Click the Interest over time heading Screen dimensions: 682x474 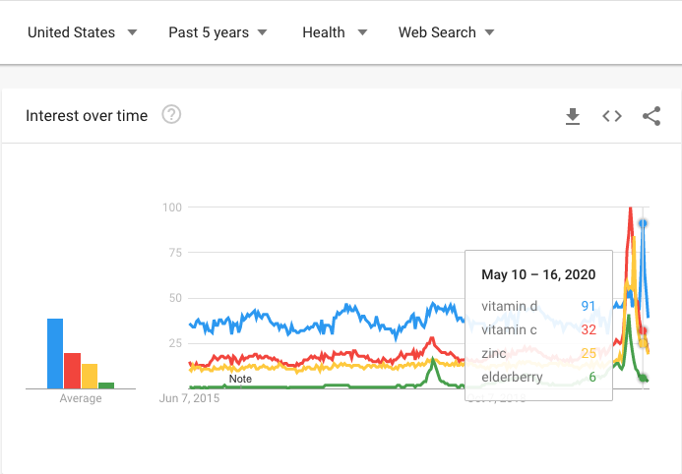click(87, 116)
